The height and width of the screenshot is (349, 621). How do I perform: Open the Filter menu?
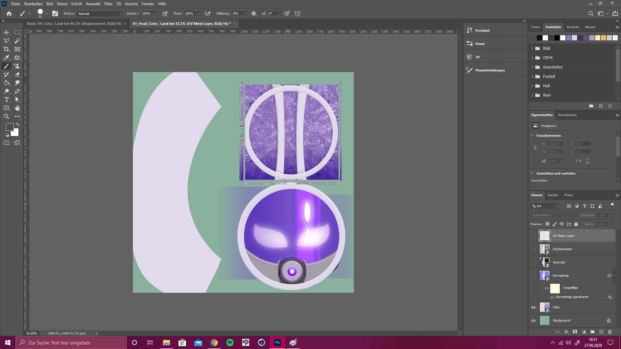[x=108, y=4]
